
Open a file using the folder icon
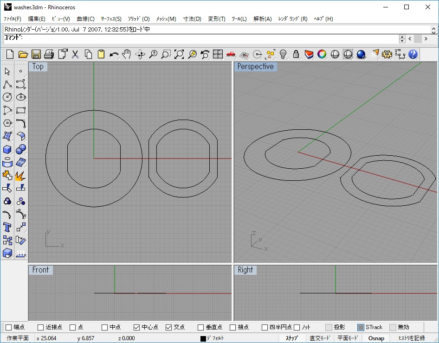[23, 54]
